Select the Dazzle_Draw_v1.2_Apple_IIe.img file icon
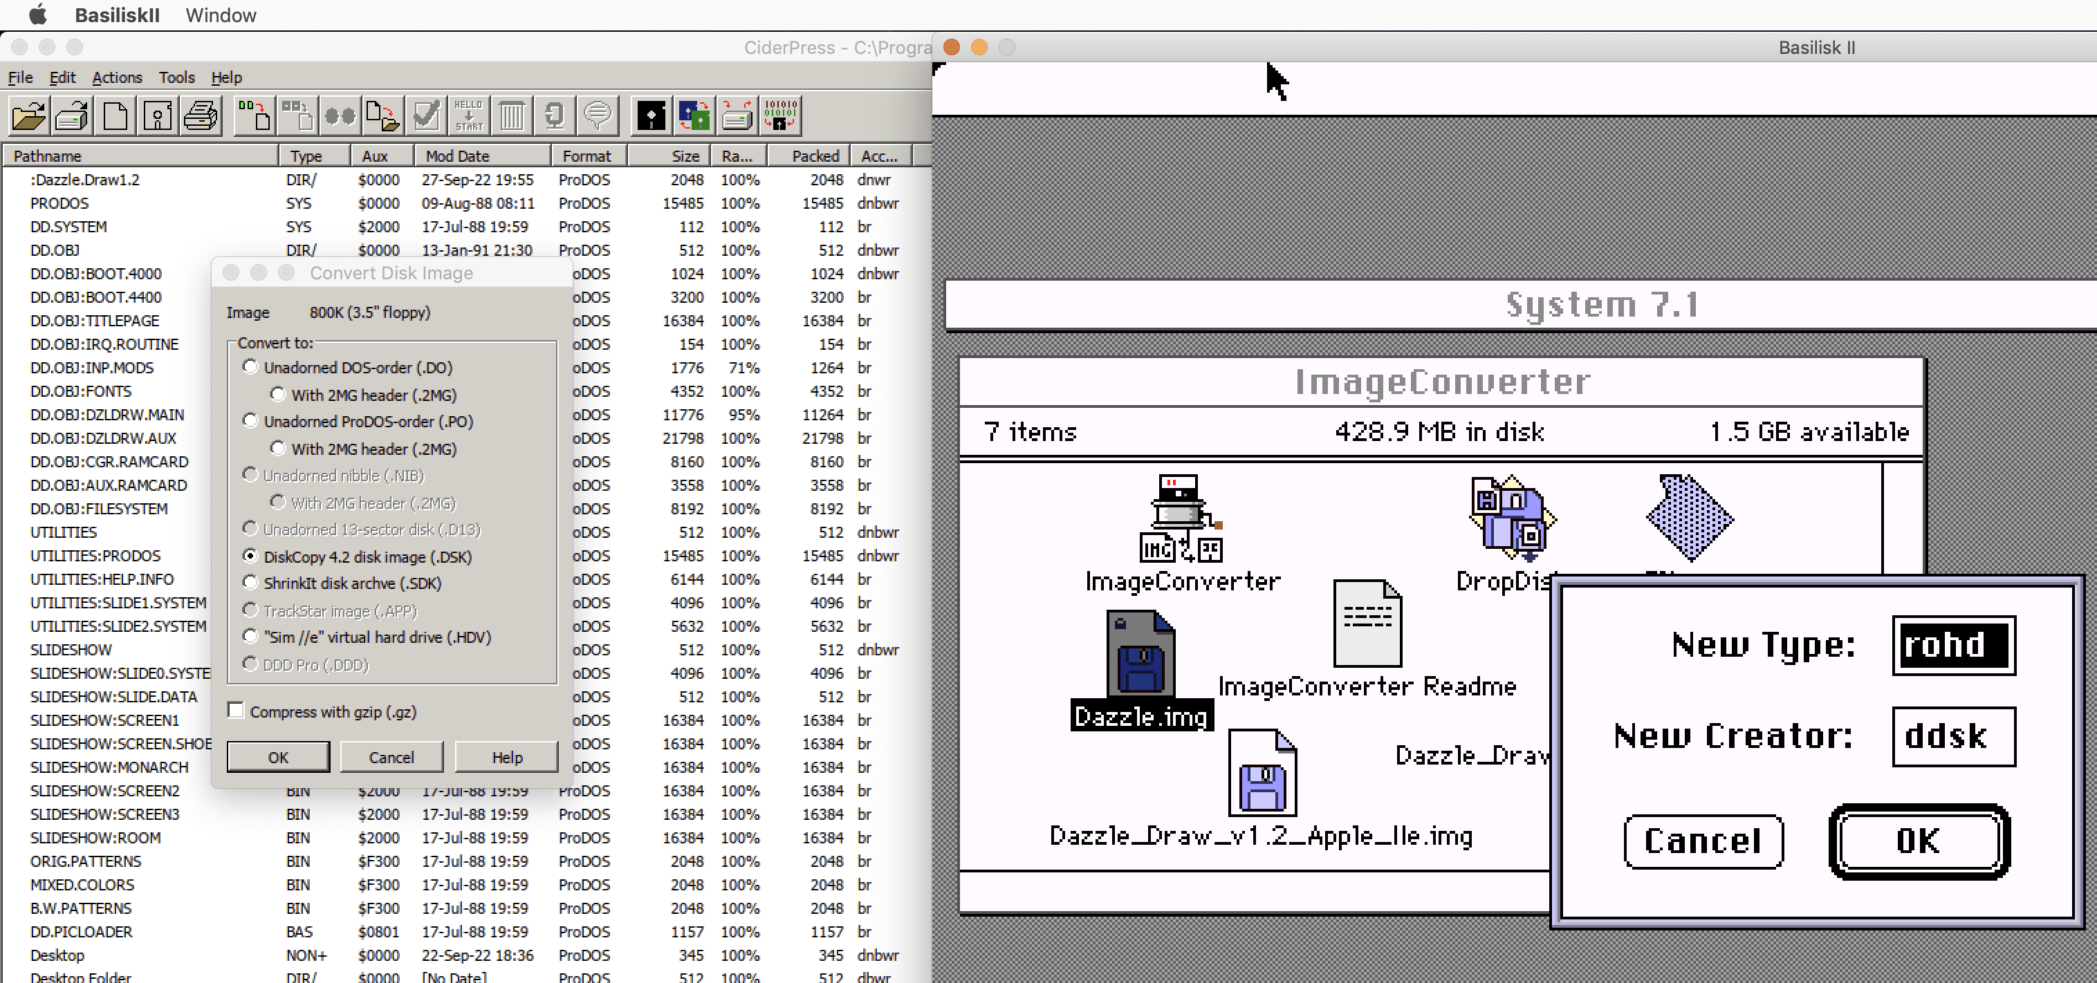2097x983 pixels. coord(1262,773)
